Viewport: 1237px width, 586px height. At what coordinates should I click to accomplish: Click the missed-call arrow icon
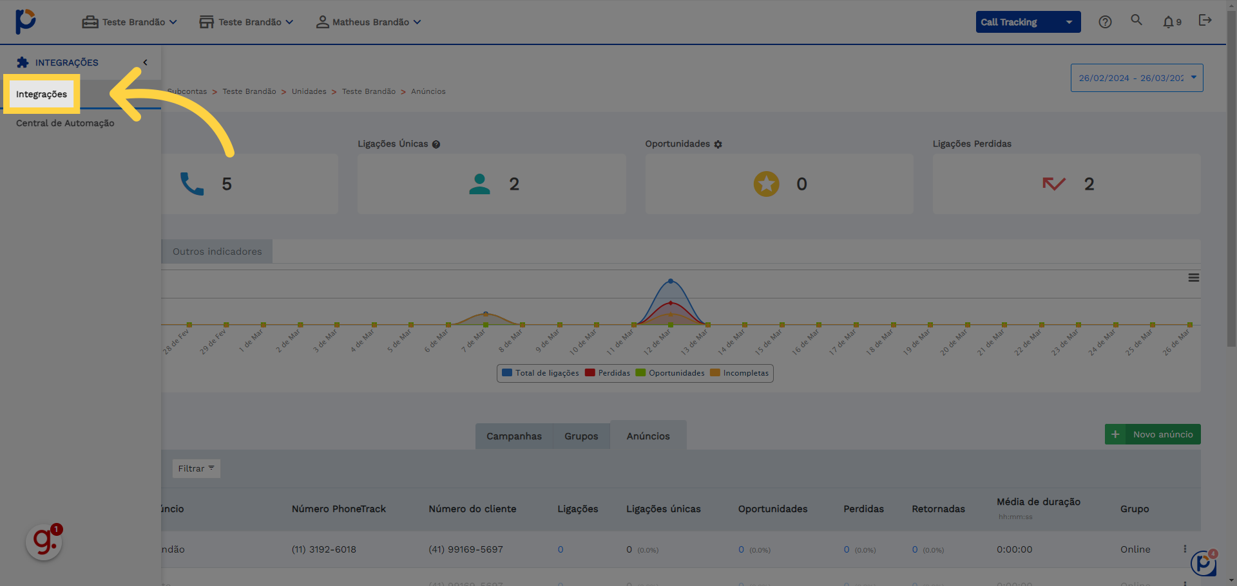(x=1054, y=184)
